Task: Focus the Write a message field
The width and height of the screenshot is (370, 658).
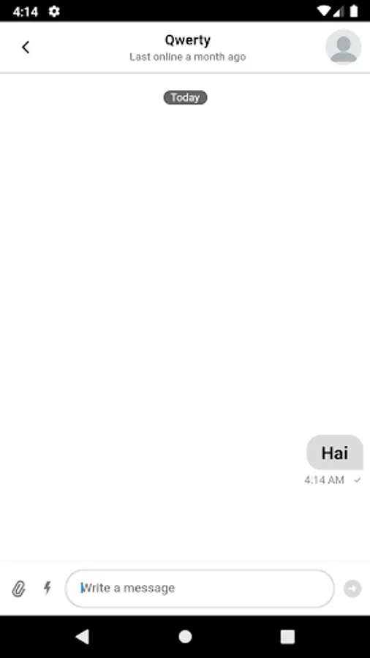Action: point(200,589)
